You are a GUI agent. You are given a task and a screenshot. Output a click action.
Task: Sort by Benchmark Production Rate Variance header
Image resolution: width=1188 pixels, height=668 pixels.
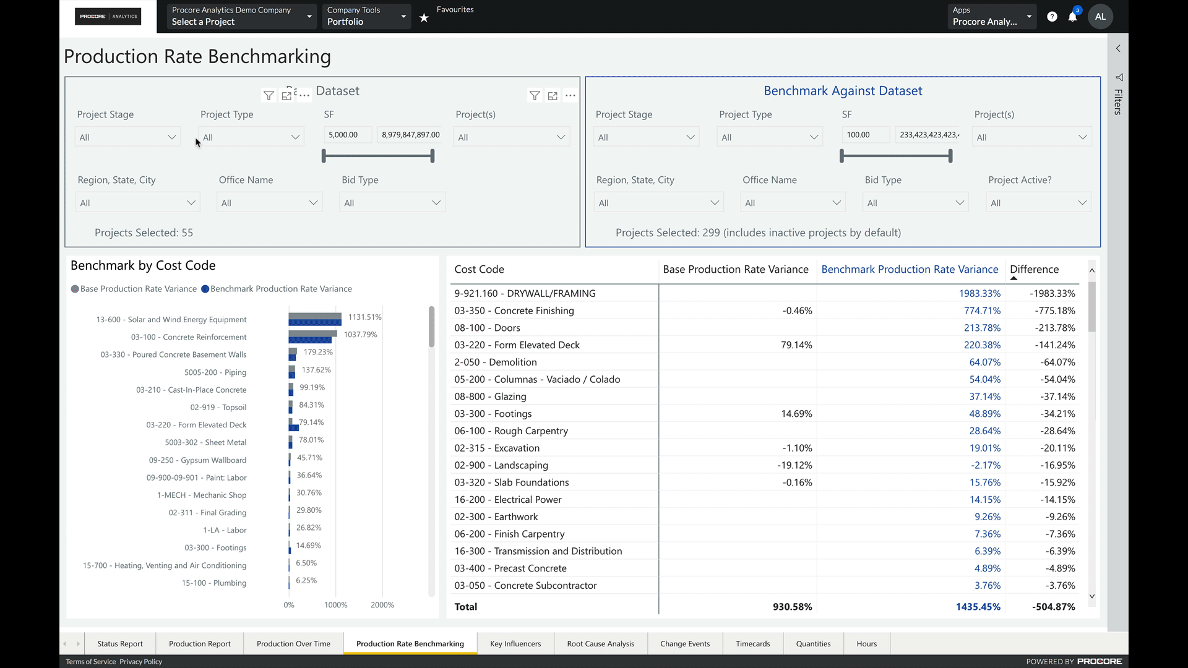tap(910, 270)
